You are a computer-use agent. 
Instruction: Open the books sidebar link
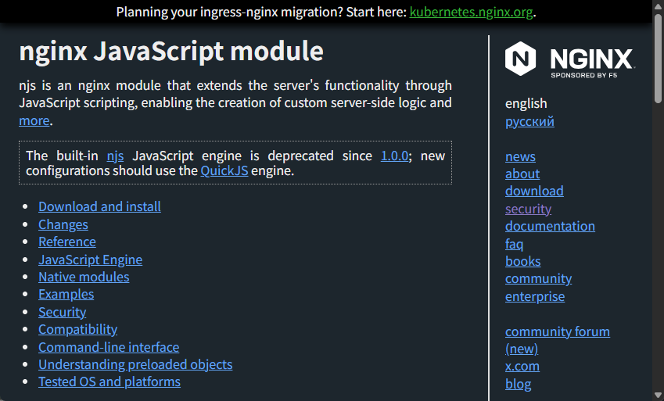(523, 261)
